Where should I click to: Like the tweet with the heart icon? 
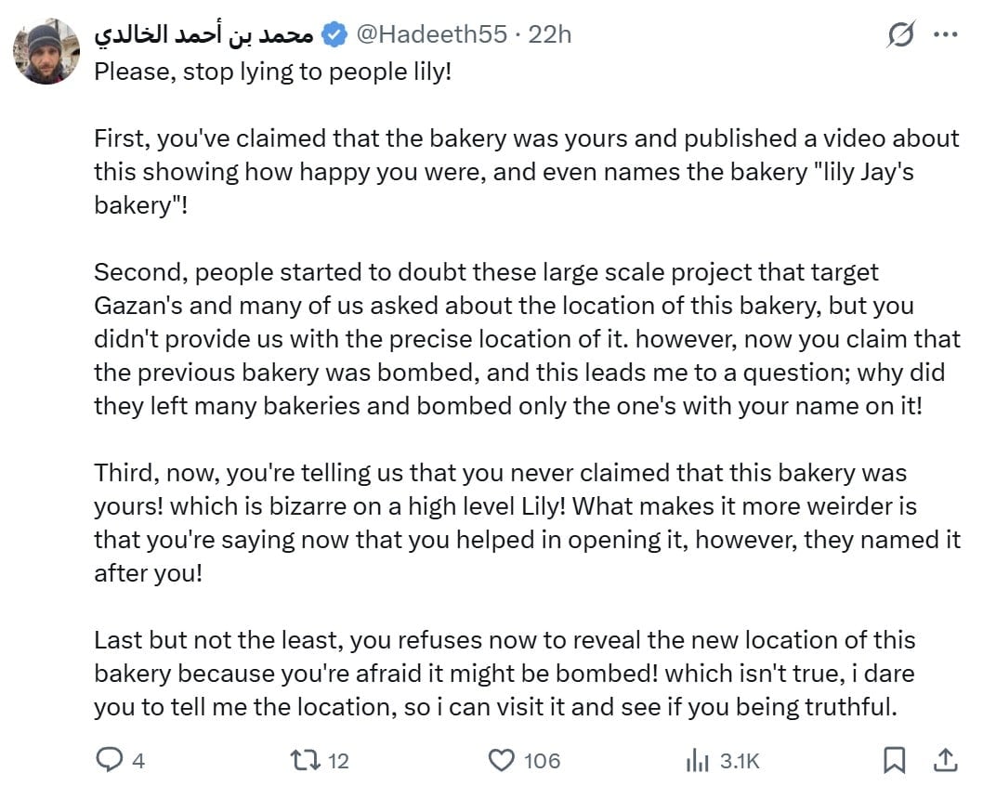(x=501, y=760)
